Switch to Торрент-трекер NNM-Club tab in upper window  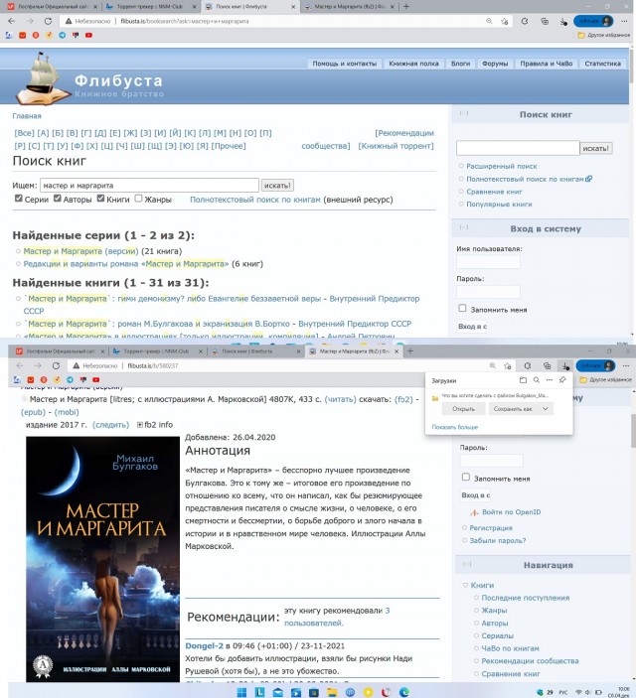150,7
